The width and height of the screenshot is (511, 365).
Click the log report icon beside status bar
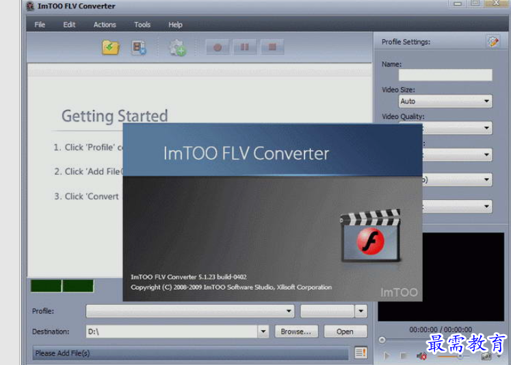pos(361,352)
